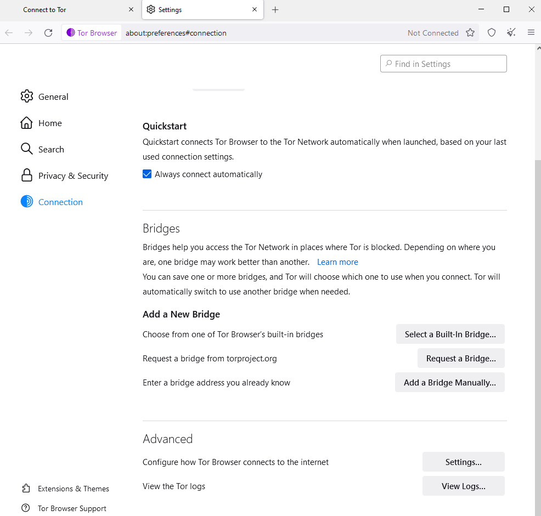The height and width of the screenshot is (516, 541).
Task: Click the Learn more link about bridges
Action: [337, 262]
